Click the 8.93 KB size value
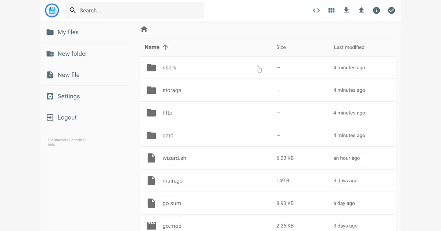 coord(285,203)
